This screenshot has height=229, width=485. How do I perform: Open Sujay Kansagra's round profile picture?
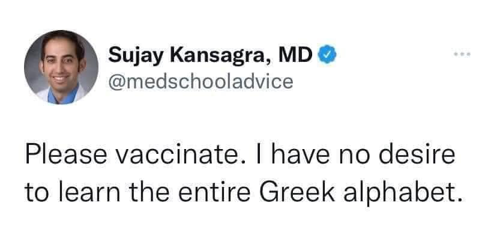coord(61,67)
